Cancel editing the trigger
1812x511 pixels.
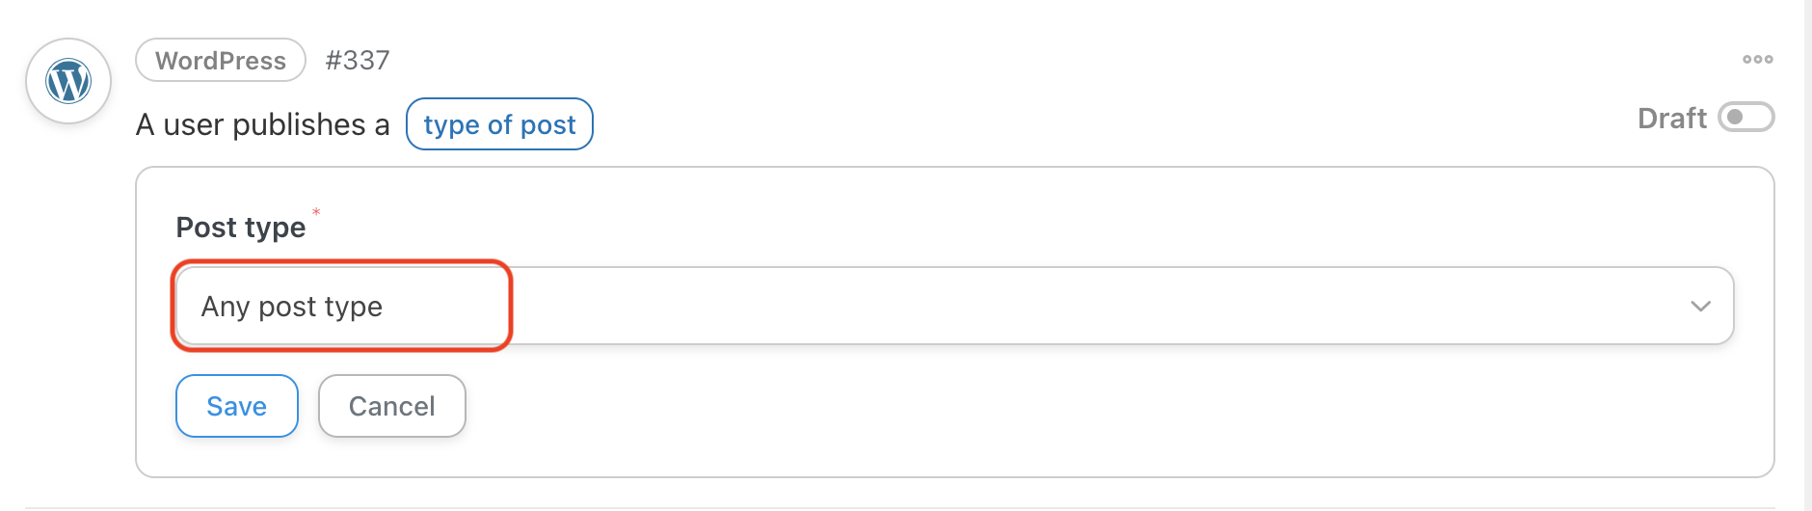pyautogui.click(x=392, y=406)
